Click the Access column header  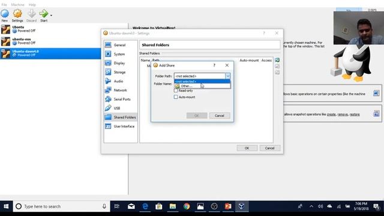pyautogui.click(x=266, y=60)
